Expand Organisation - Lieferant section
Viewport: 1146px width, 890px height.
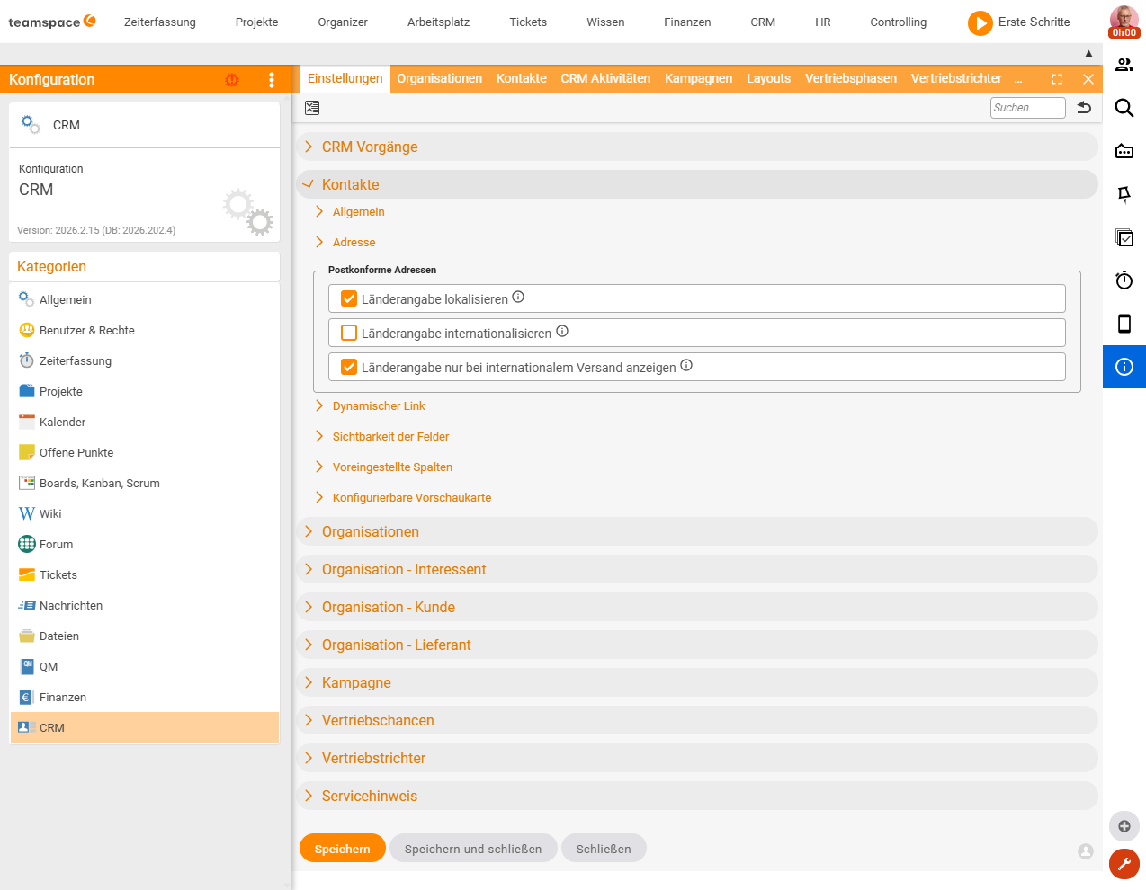pyautogui.click(x=697, y=645)
